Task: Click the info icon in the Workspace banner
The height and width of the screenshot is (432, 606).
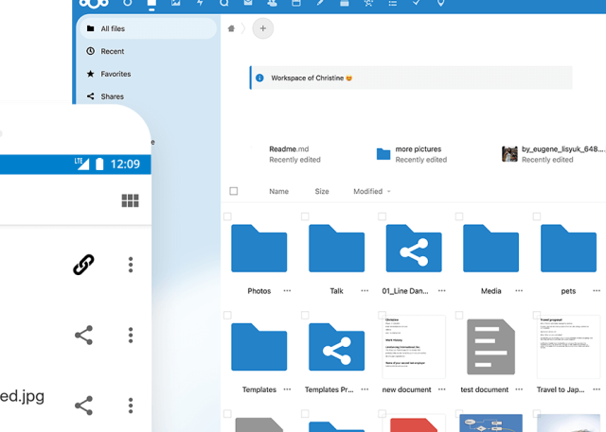Action: (x=259, y=78)
